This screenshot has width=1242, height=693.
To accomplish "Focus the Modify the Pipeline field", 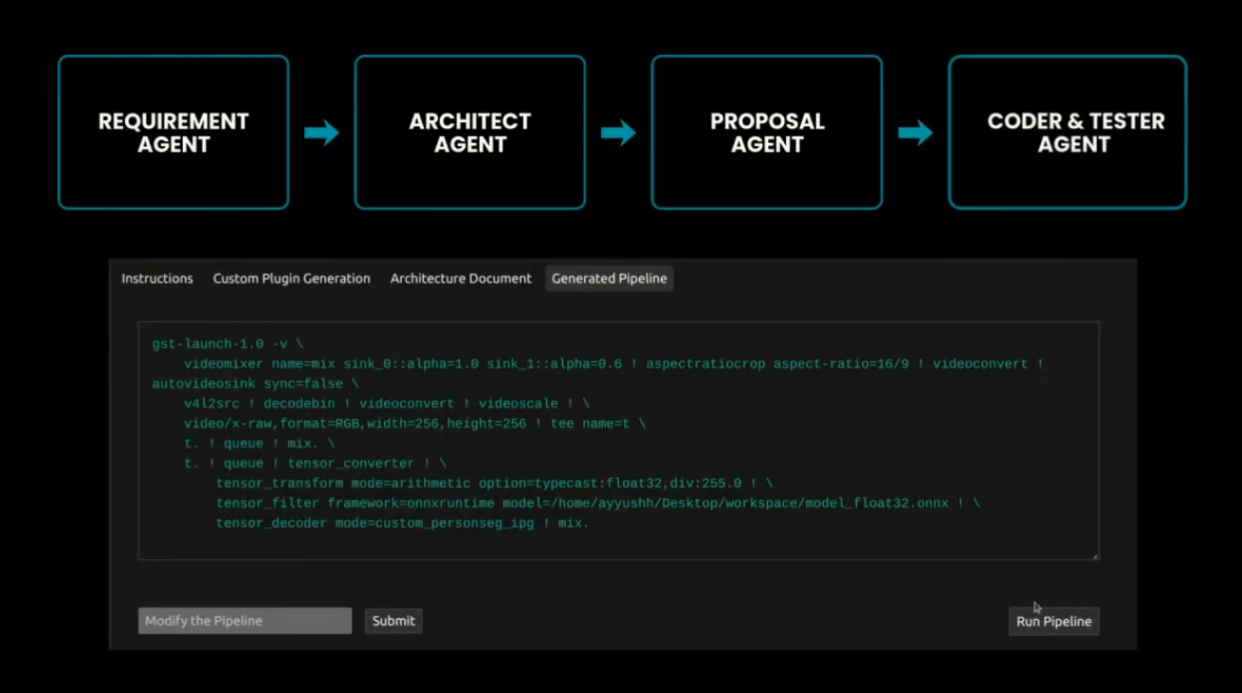I will coord(245,621).
